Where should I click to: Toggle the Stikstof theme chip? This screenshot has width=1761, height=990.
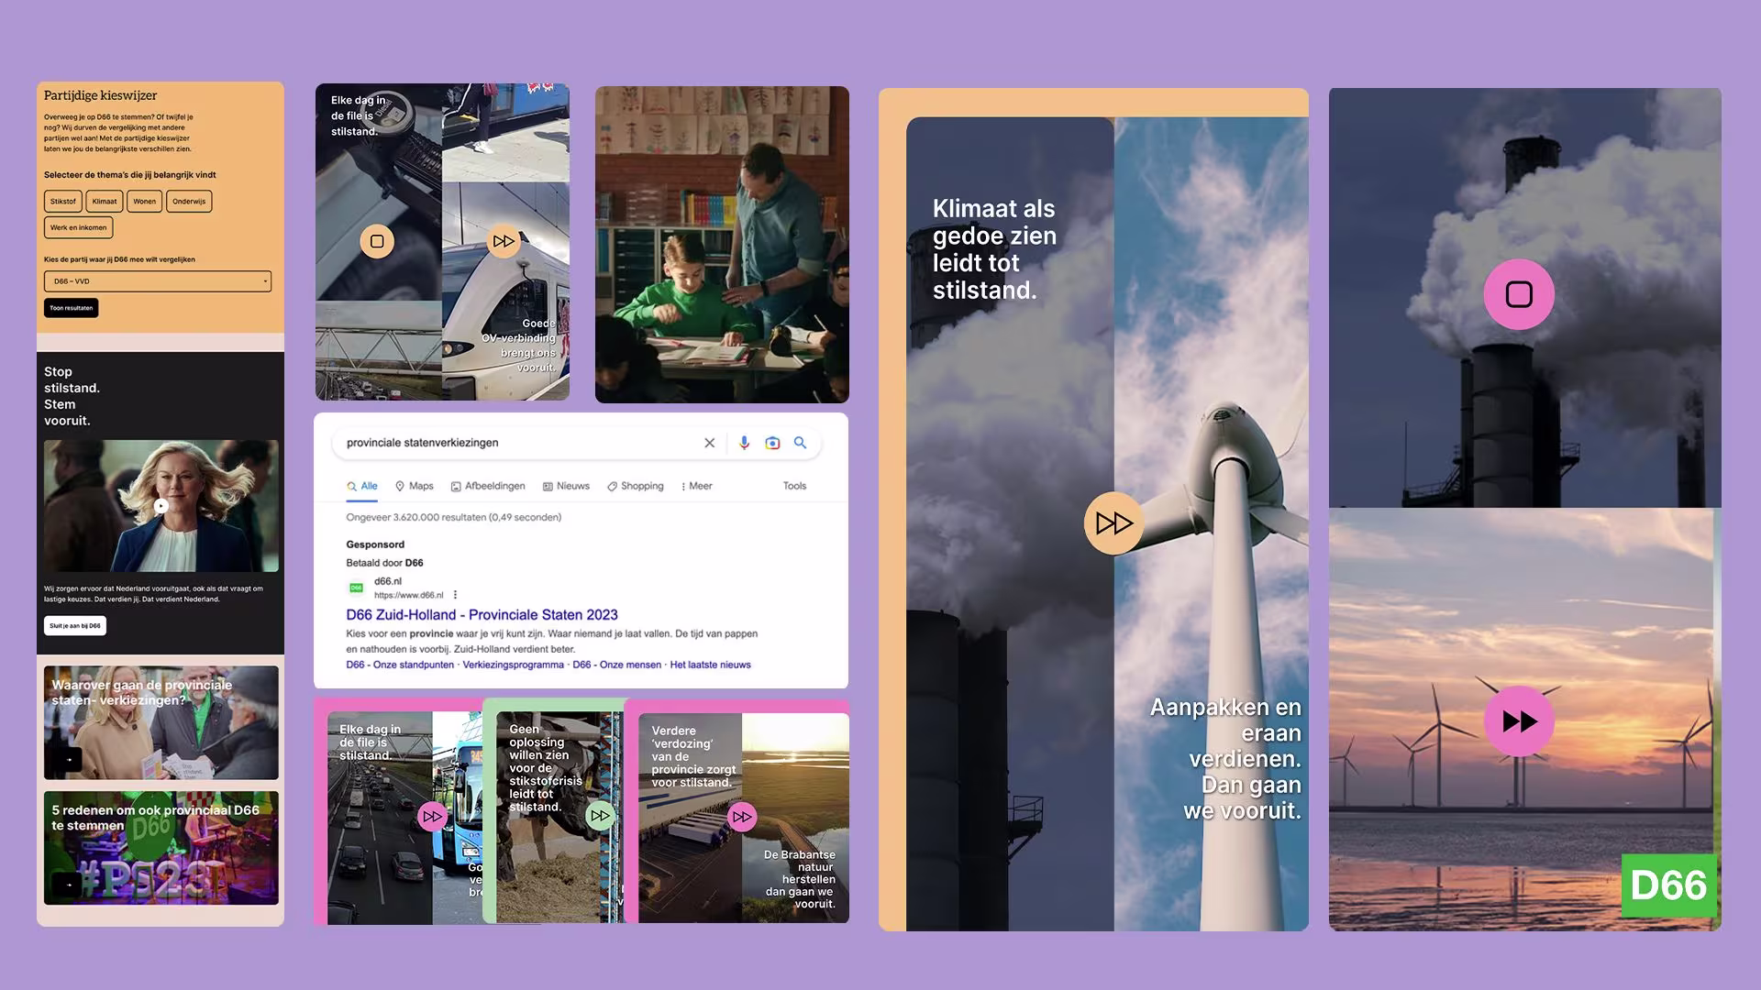tap(63, 202)
